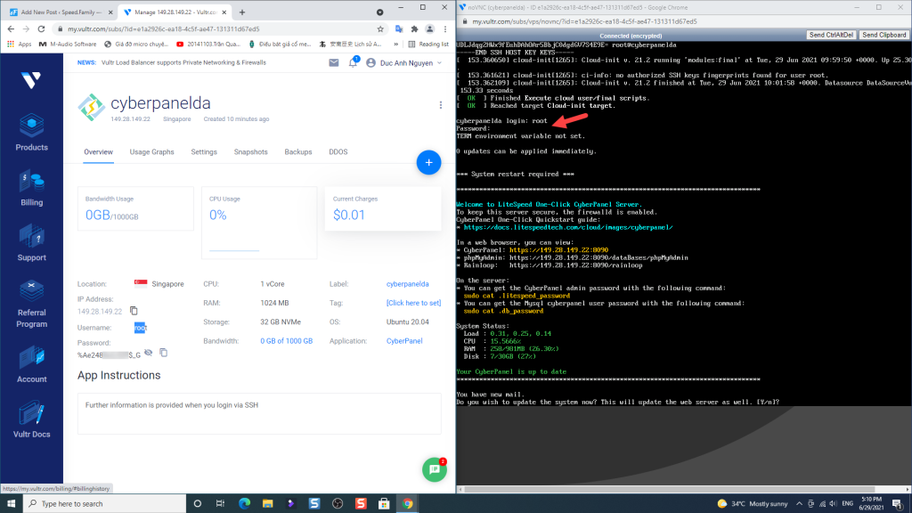This screenshot has width=912, height=513.
Task: Click the blue plus deploy button
Action: click(x=428, y=162)
